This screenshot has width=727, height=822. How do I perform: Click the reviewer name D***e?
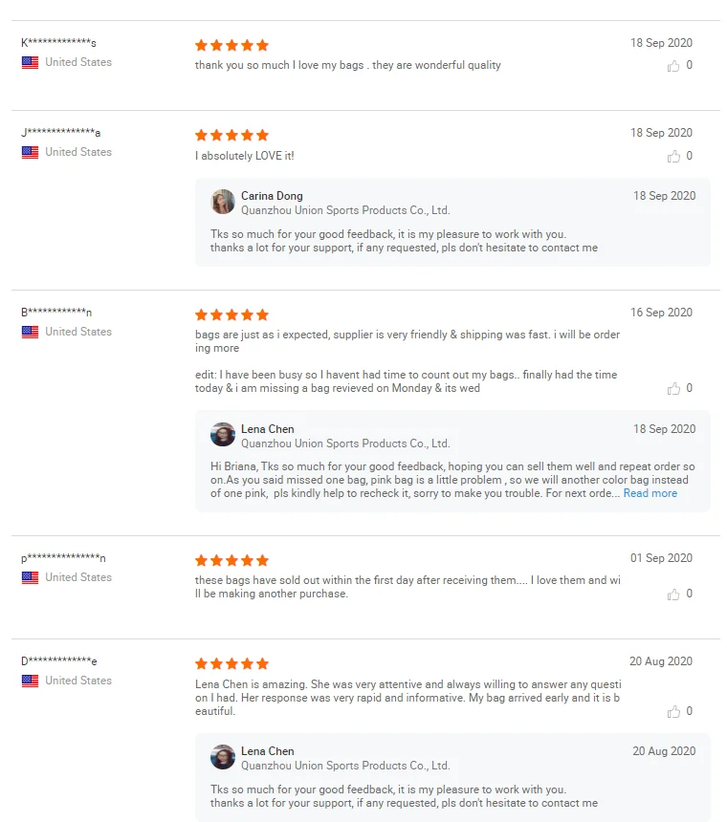[58, 661]
